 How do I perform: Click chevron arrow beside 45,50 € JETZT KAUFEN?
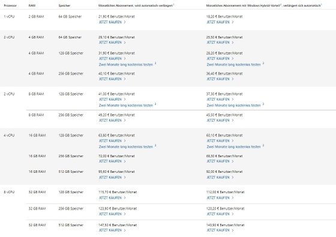click(233, 120)
